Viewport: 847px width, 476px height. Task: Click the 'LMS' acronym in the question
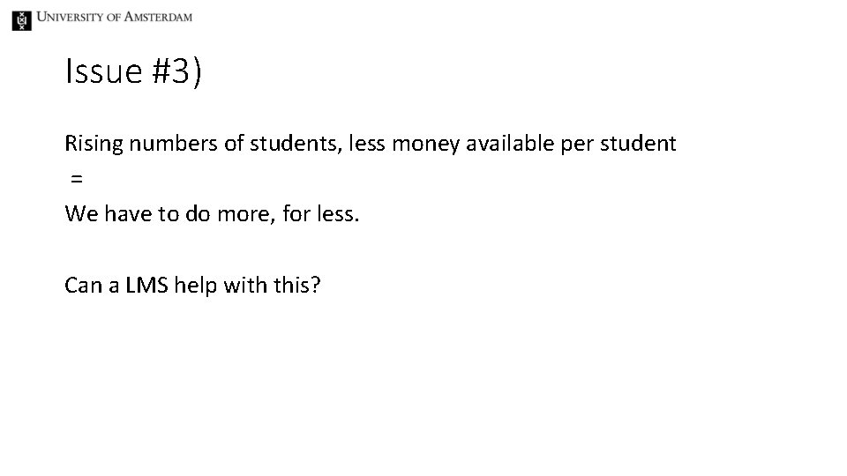pos(149,285)
